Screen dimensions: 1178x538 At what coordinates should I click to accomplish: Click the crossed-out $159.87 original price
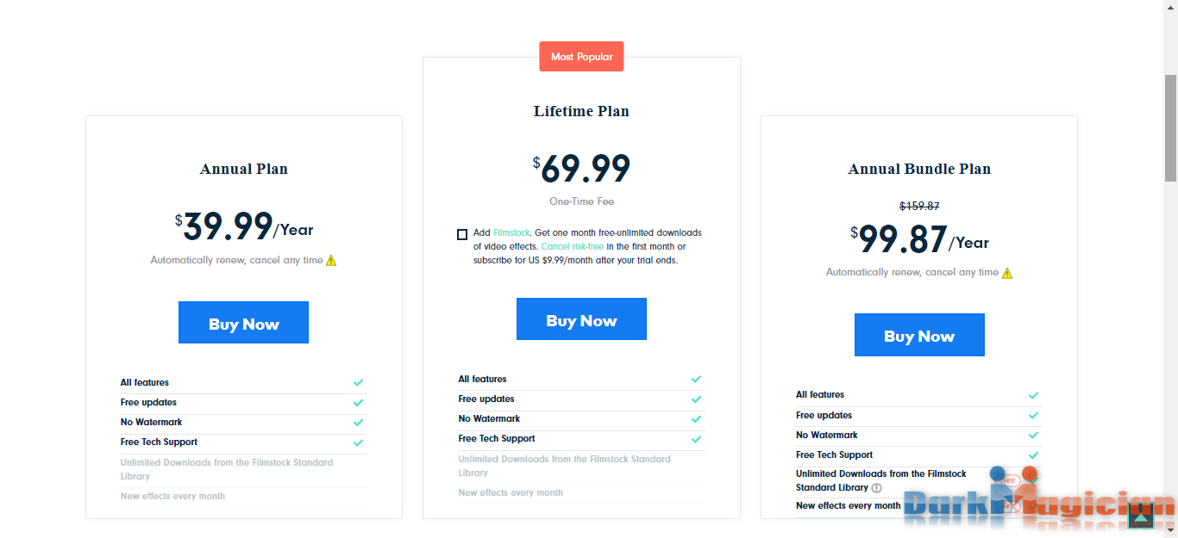(x=919, y=206)
